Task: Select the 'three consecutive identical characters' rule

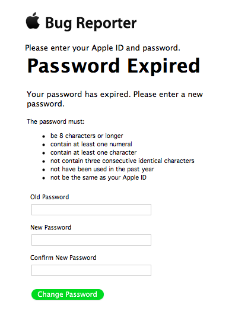Action: pyautogui.click(x=122, y=161)
